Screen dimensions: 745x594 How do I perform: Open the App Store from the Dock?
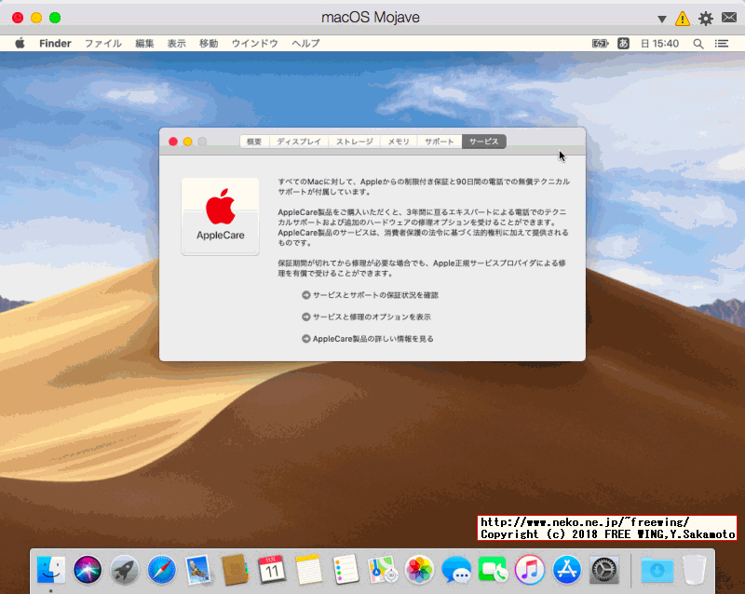(566, 571)
